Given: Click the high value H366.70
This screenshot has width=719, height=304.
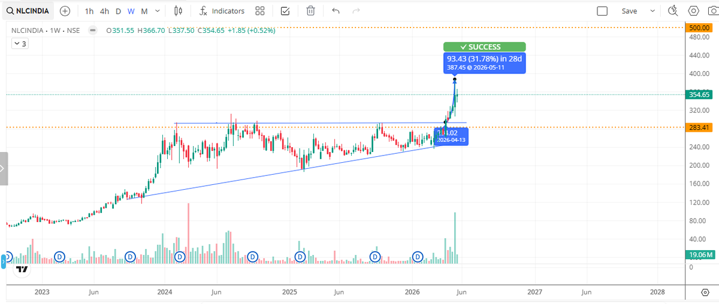Looking at the screenshot, I should pyautogui.click(x=150, y=30).
